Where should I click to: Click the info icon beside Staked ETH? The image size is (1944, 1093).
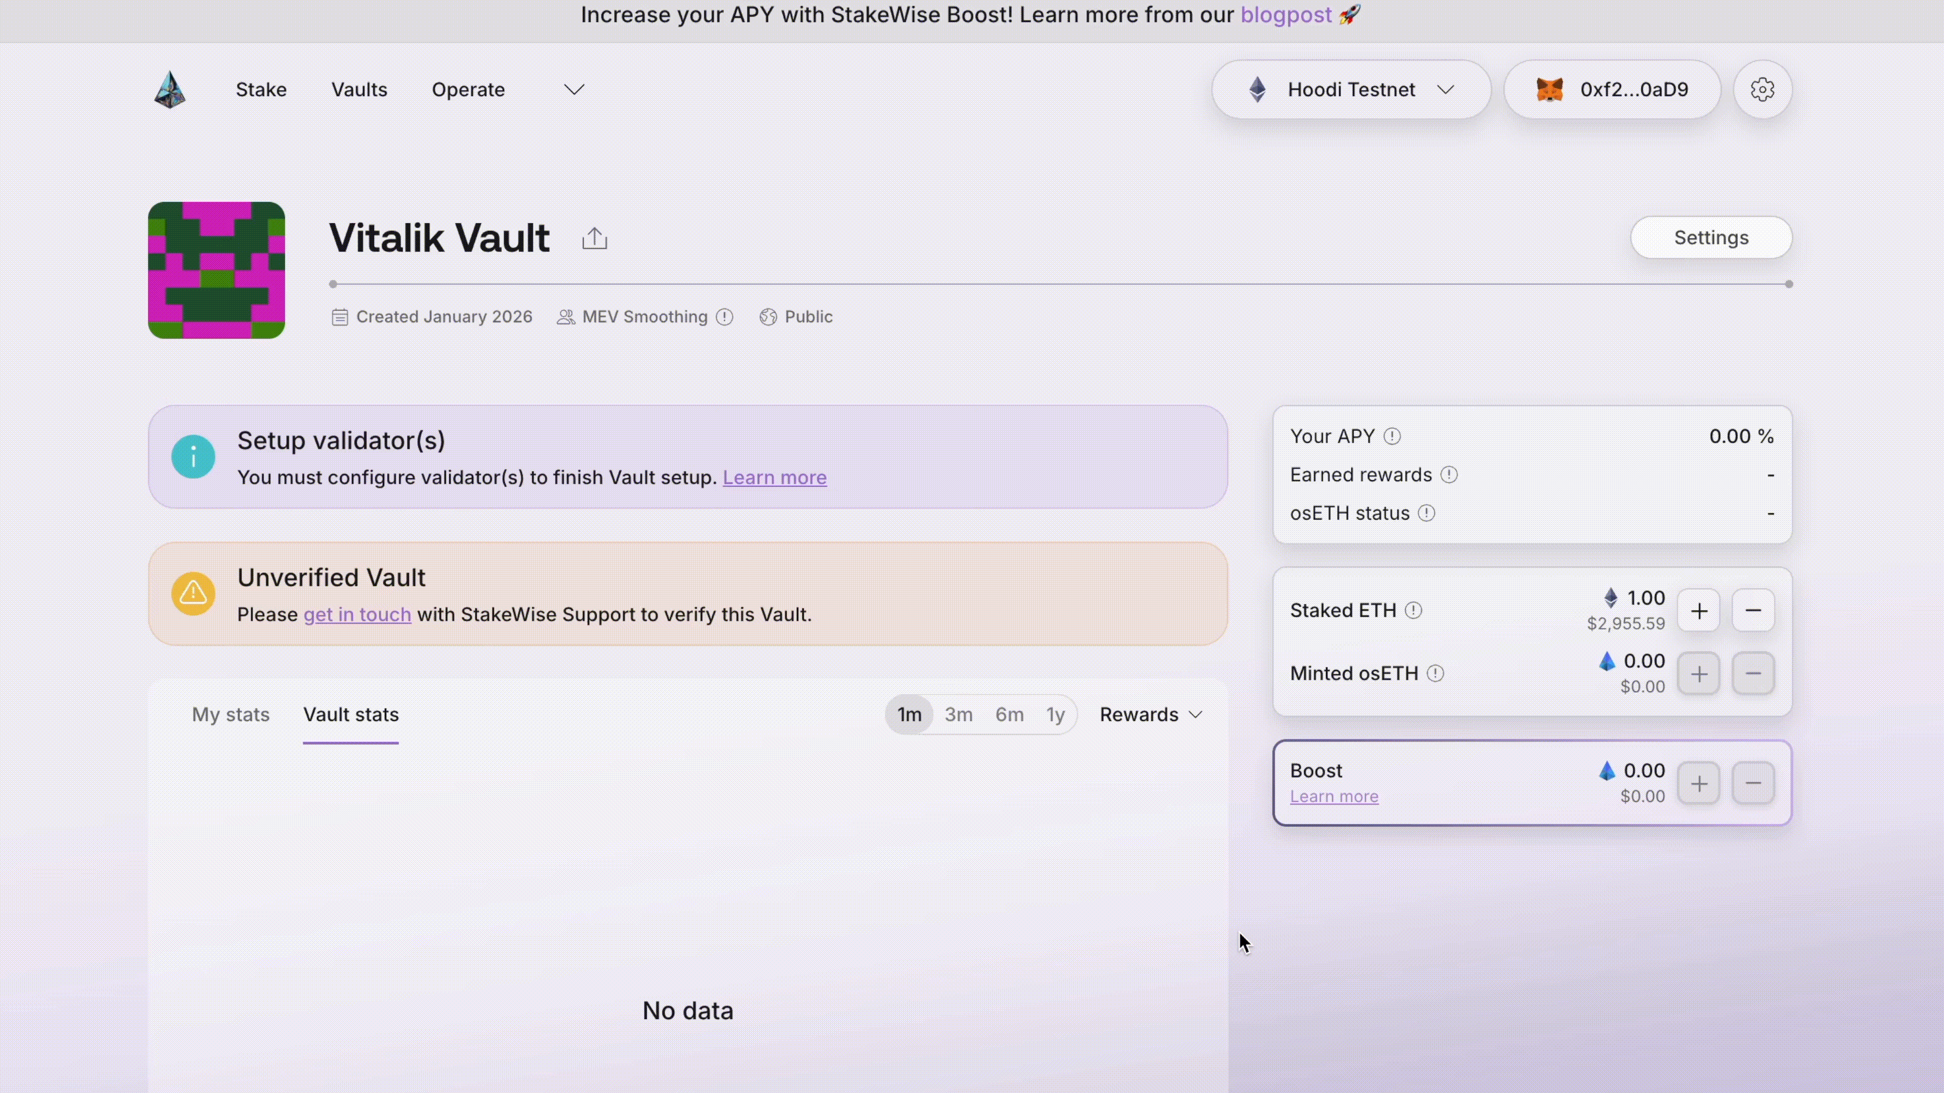pyautogui.click(x=1413, y=611)
